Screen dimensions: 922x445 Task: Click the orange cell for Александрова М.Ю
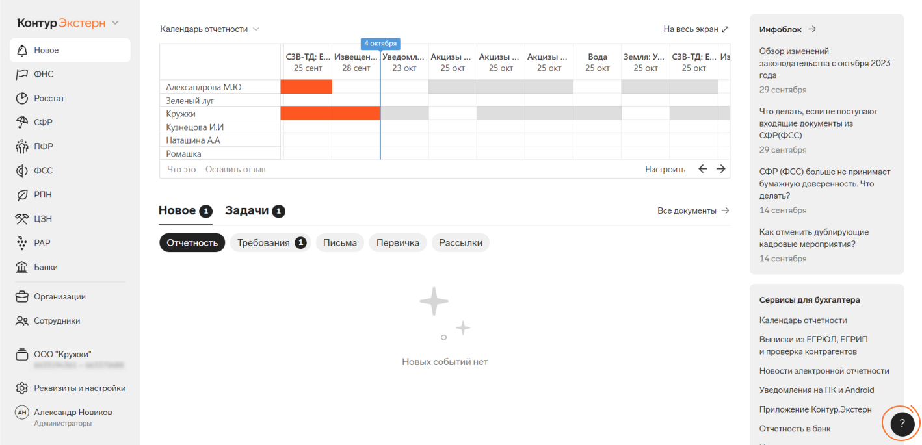coord(306,86)
